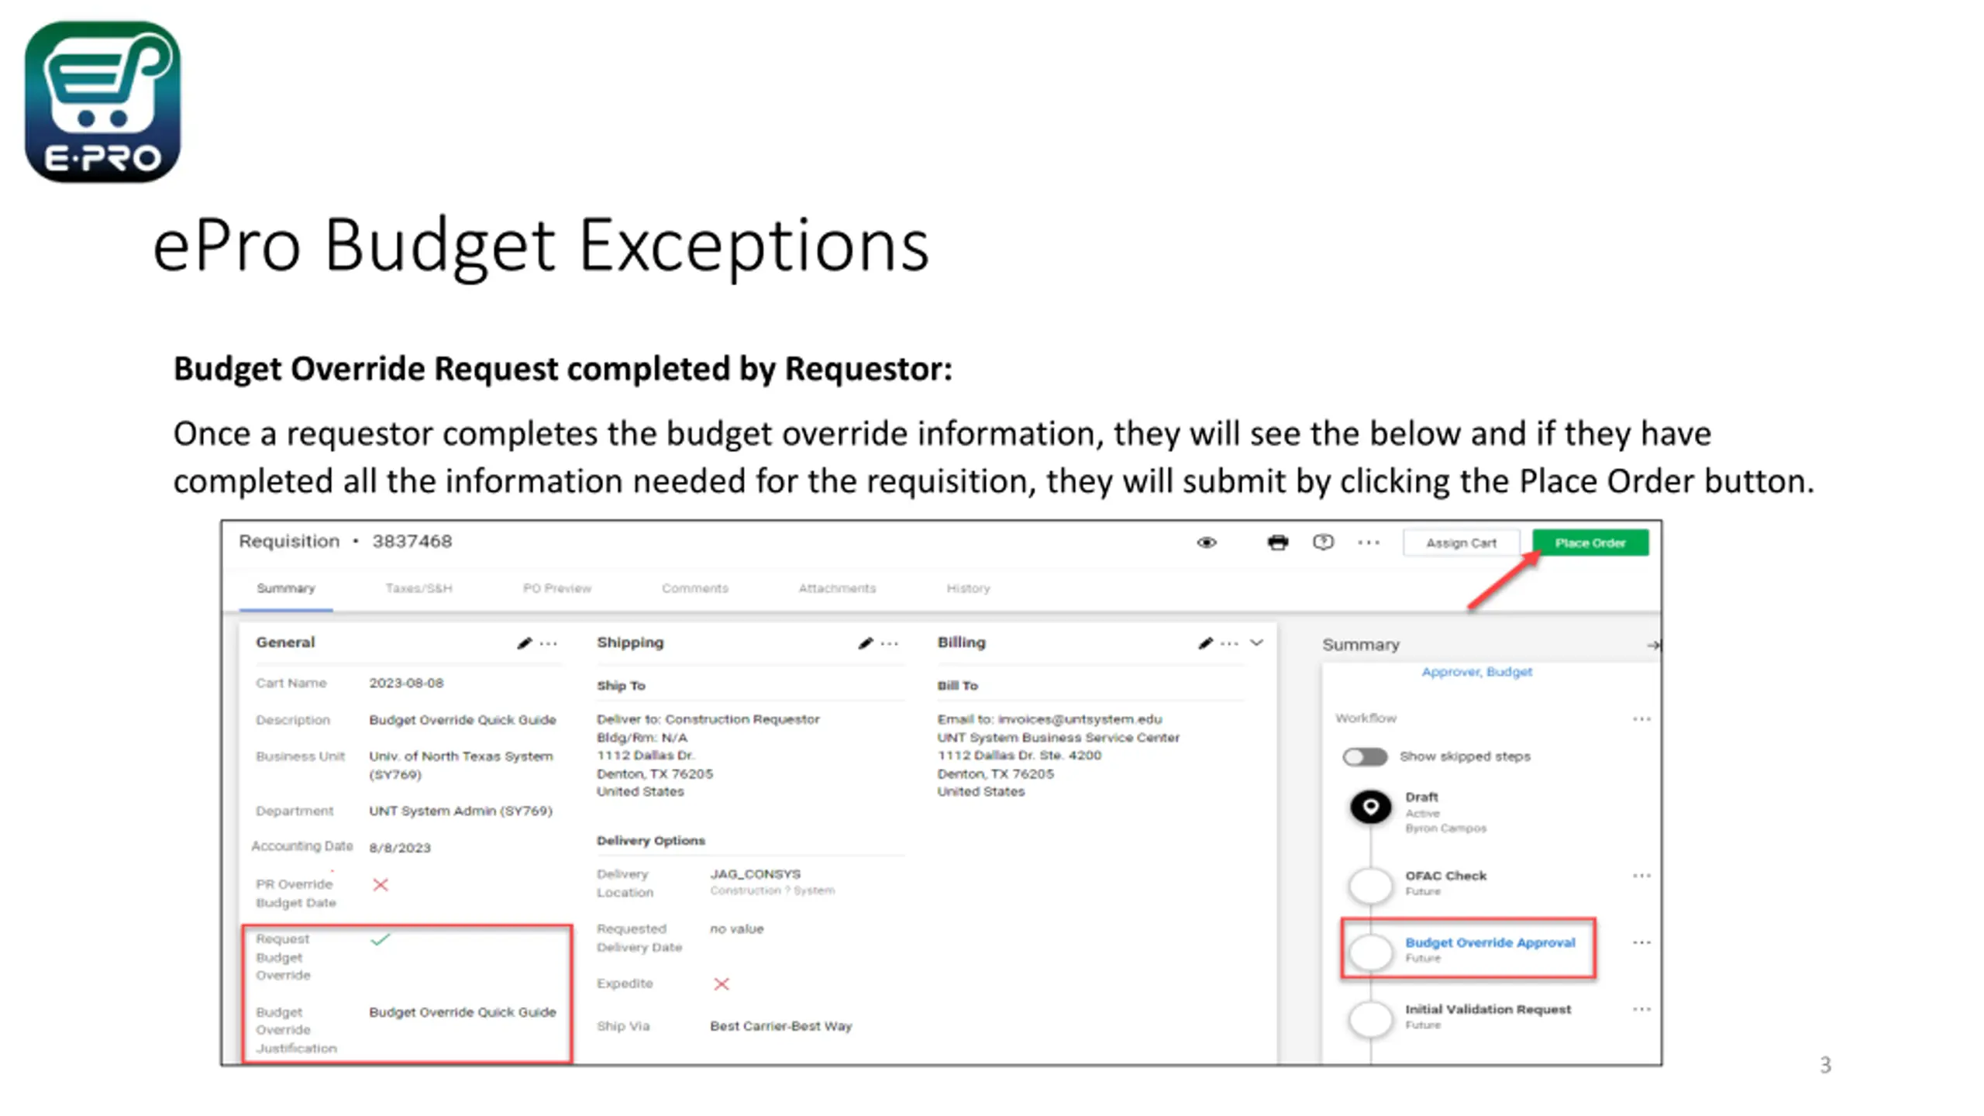The image size is (1984, 1116).
Task: Click UNT System Business Service Center text
Action: click(1058, 737)
